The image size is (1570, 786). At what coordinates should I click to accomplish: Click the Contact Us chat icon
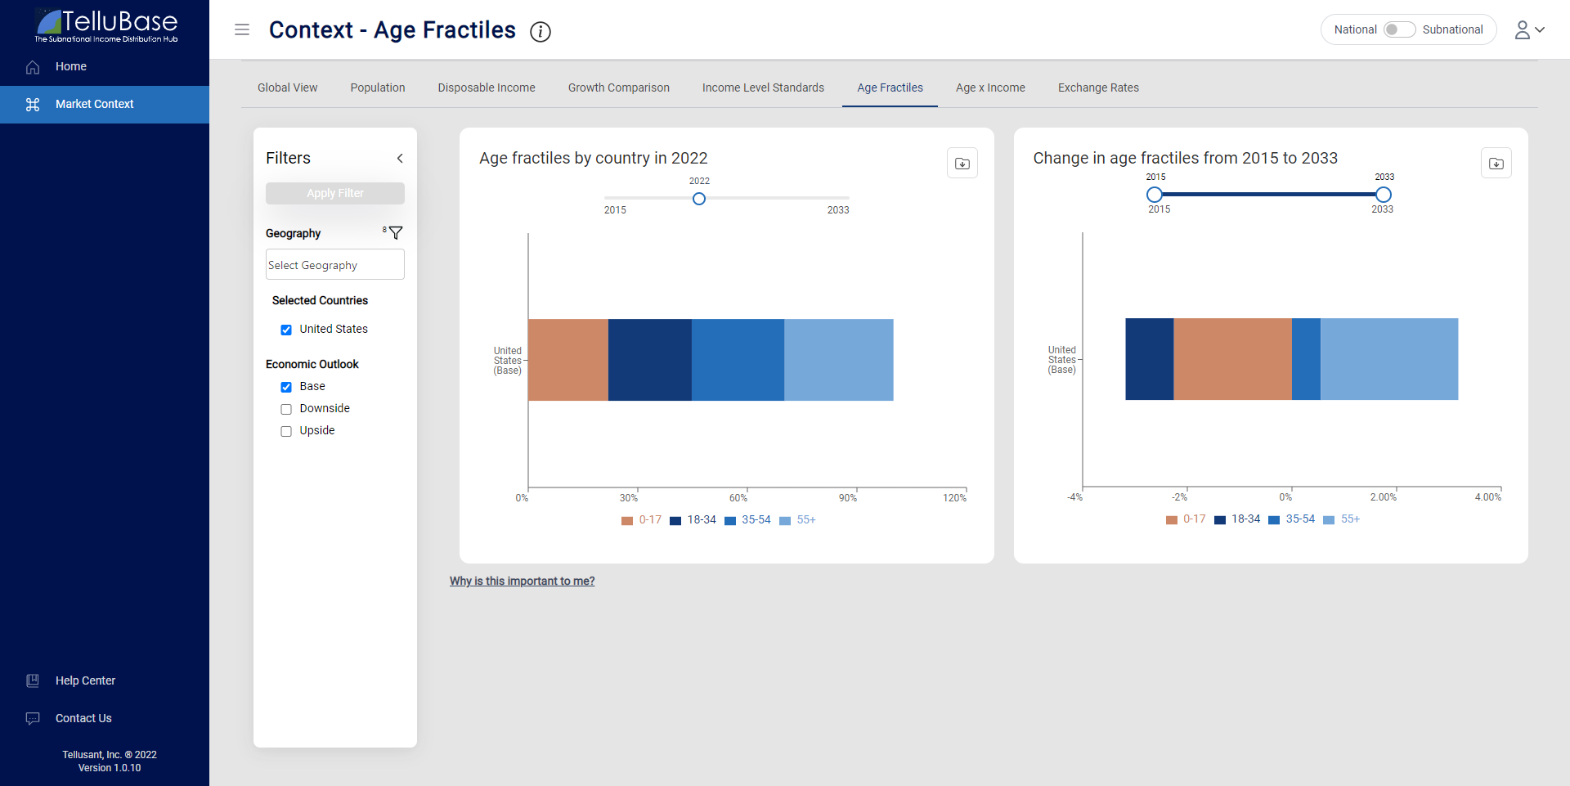pos(33,718)
